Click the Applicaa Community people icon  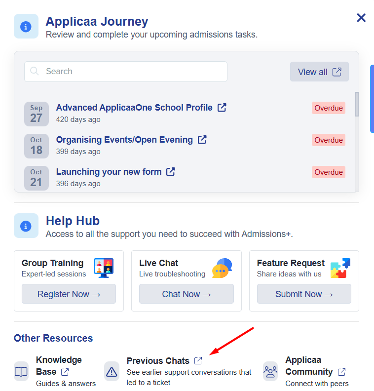pos(270,371)
